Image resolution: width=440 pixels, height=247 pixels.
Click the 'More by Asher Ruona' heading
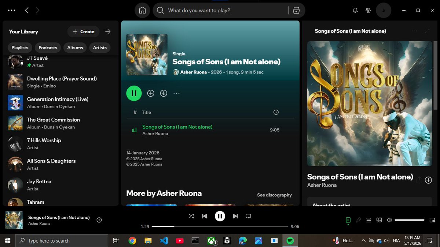coord(164,193)
